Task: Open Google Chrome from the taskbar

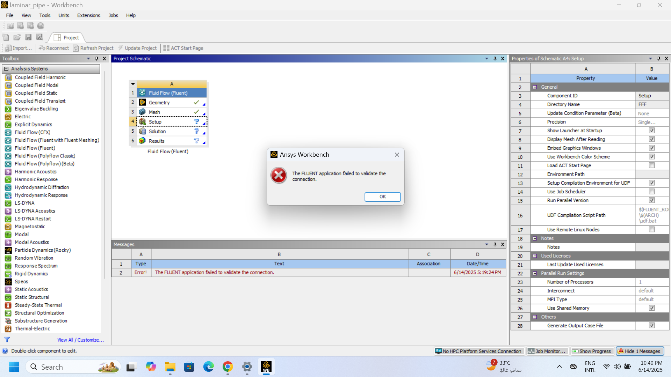Action: tap(228, 367)
